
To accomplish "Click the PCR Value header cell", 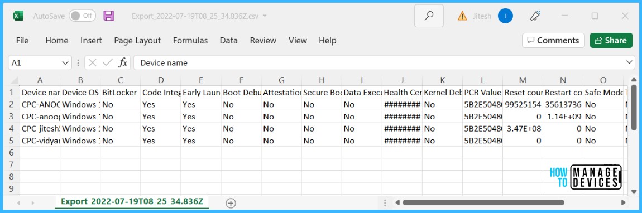I will click(x=483, y=93).
